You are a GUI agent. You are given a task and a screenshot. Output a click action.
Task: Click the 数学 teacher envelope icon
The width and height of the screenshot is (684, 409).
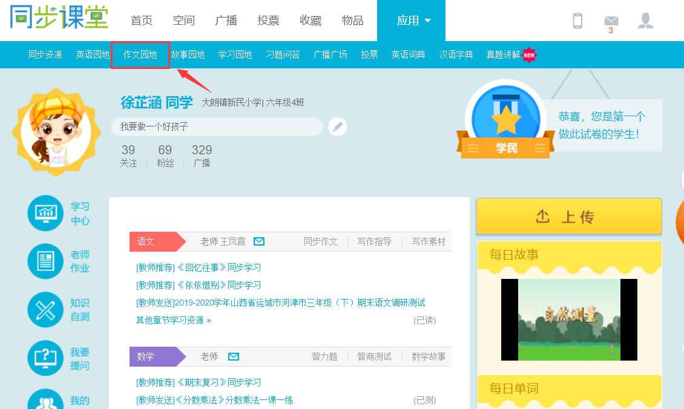coord(234,356)
